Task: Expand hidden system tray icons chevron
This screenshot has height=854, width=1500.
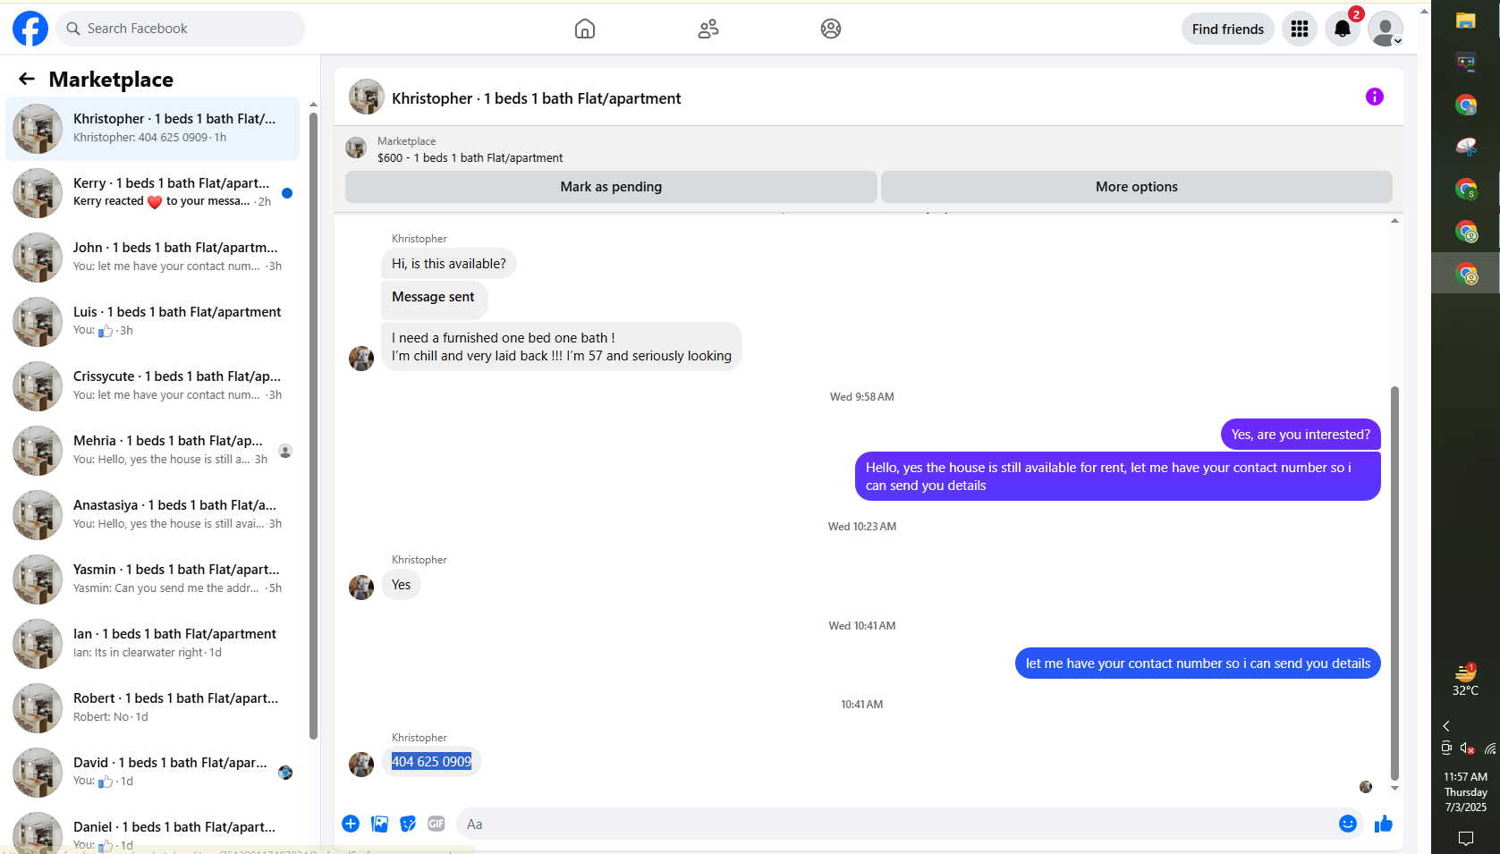Action: coord(1446,726)
